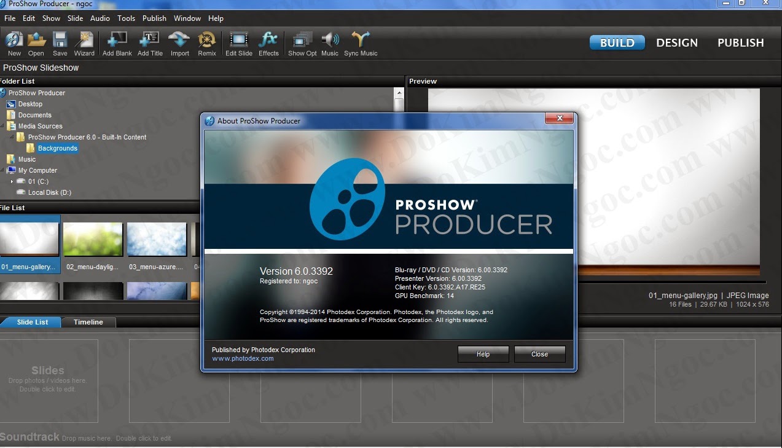Click the New show toolbar icon
This screenshot has height=448, width=782.
coord(14,44)
